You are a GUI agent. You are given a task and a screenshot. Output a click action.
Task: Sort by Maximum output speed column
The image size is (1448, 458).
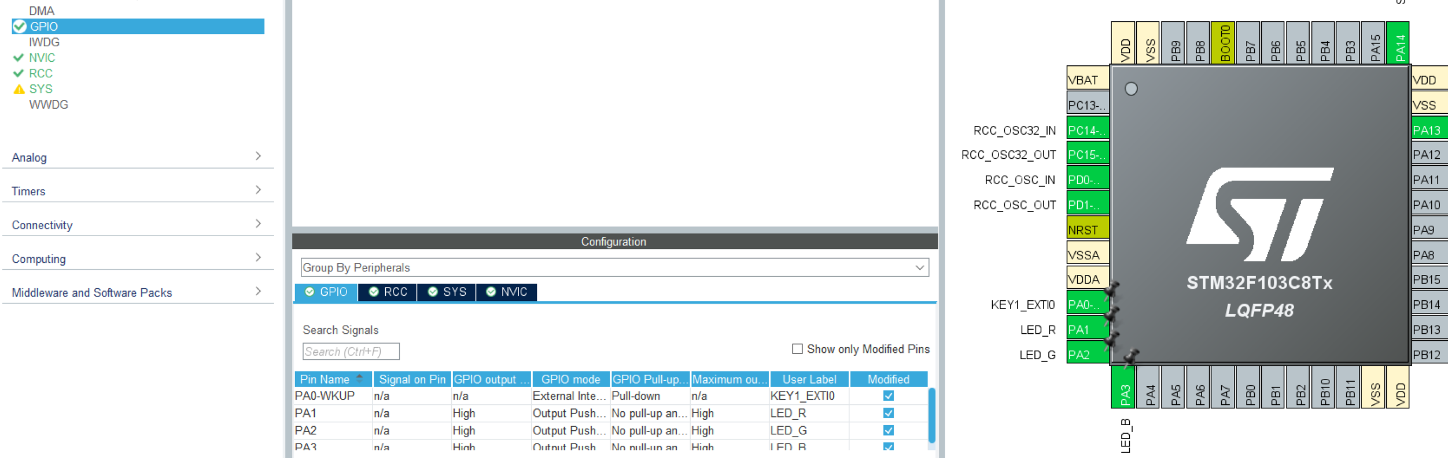(x=729, y=379)
